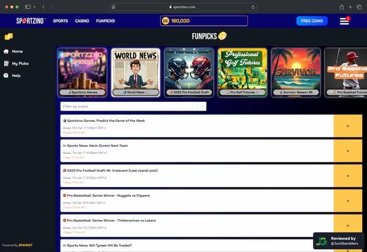Open 2025 Pro Football Draft: Mr. Irrelevant
The height and width of the screenshot is (252, 367).
(197, 176)
